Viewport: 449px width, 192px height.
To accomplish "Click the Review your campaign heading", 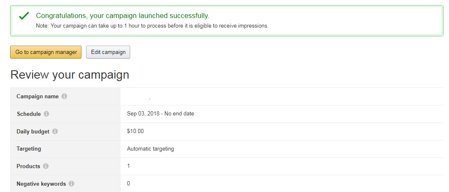I will 70,75.
